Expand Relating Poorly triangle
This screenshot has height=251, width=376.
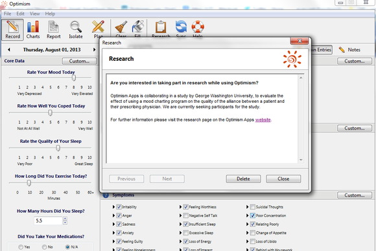[247, 224]
